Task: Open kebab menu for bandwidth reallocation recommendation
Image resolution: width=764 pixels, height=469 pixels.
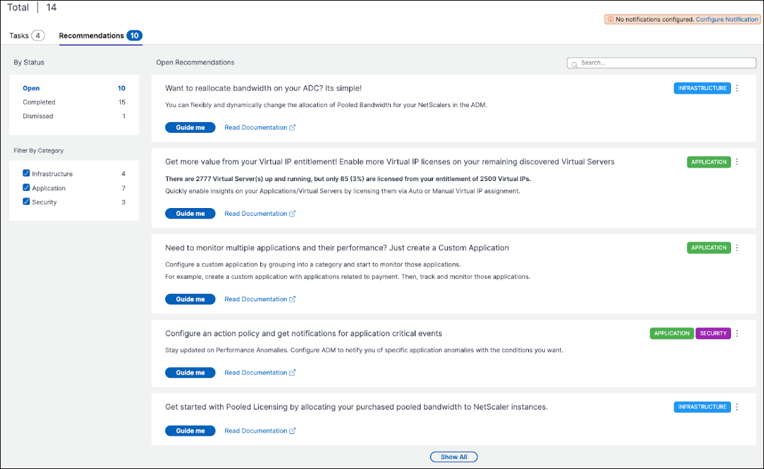Action: point(737,89)
